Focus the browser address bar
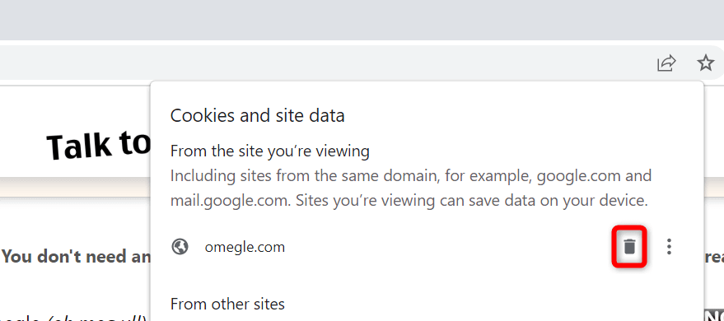 [323, 63]
